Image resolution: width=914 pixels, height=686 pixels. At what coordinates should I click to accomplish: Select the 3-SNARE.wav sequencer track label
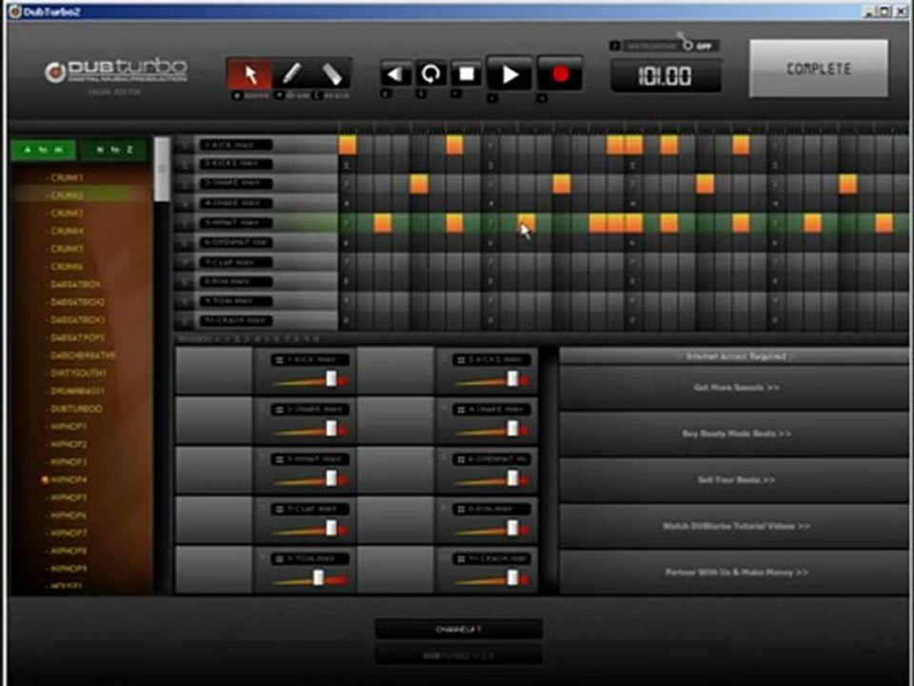click(x=235, y=183)
